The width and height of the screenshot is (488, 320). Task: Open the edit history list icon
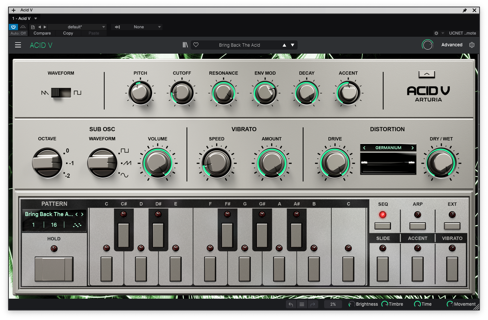click(302, 304)
